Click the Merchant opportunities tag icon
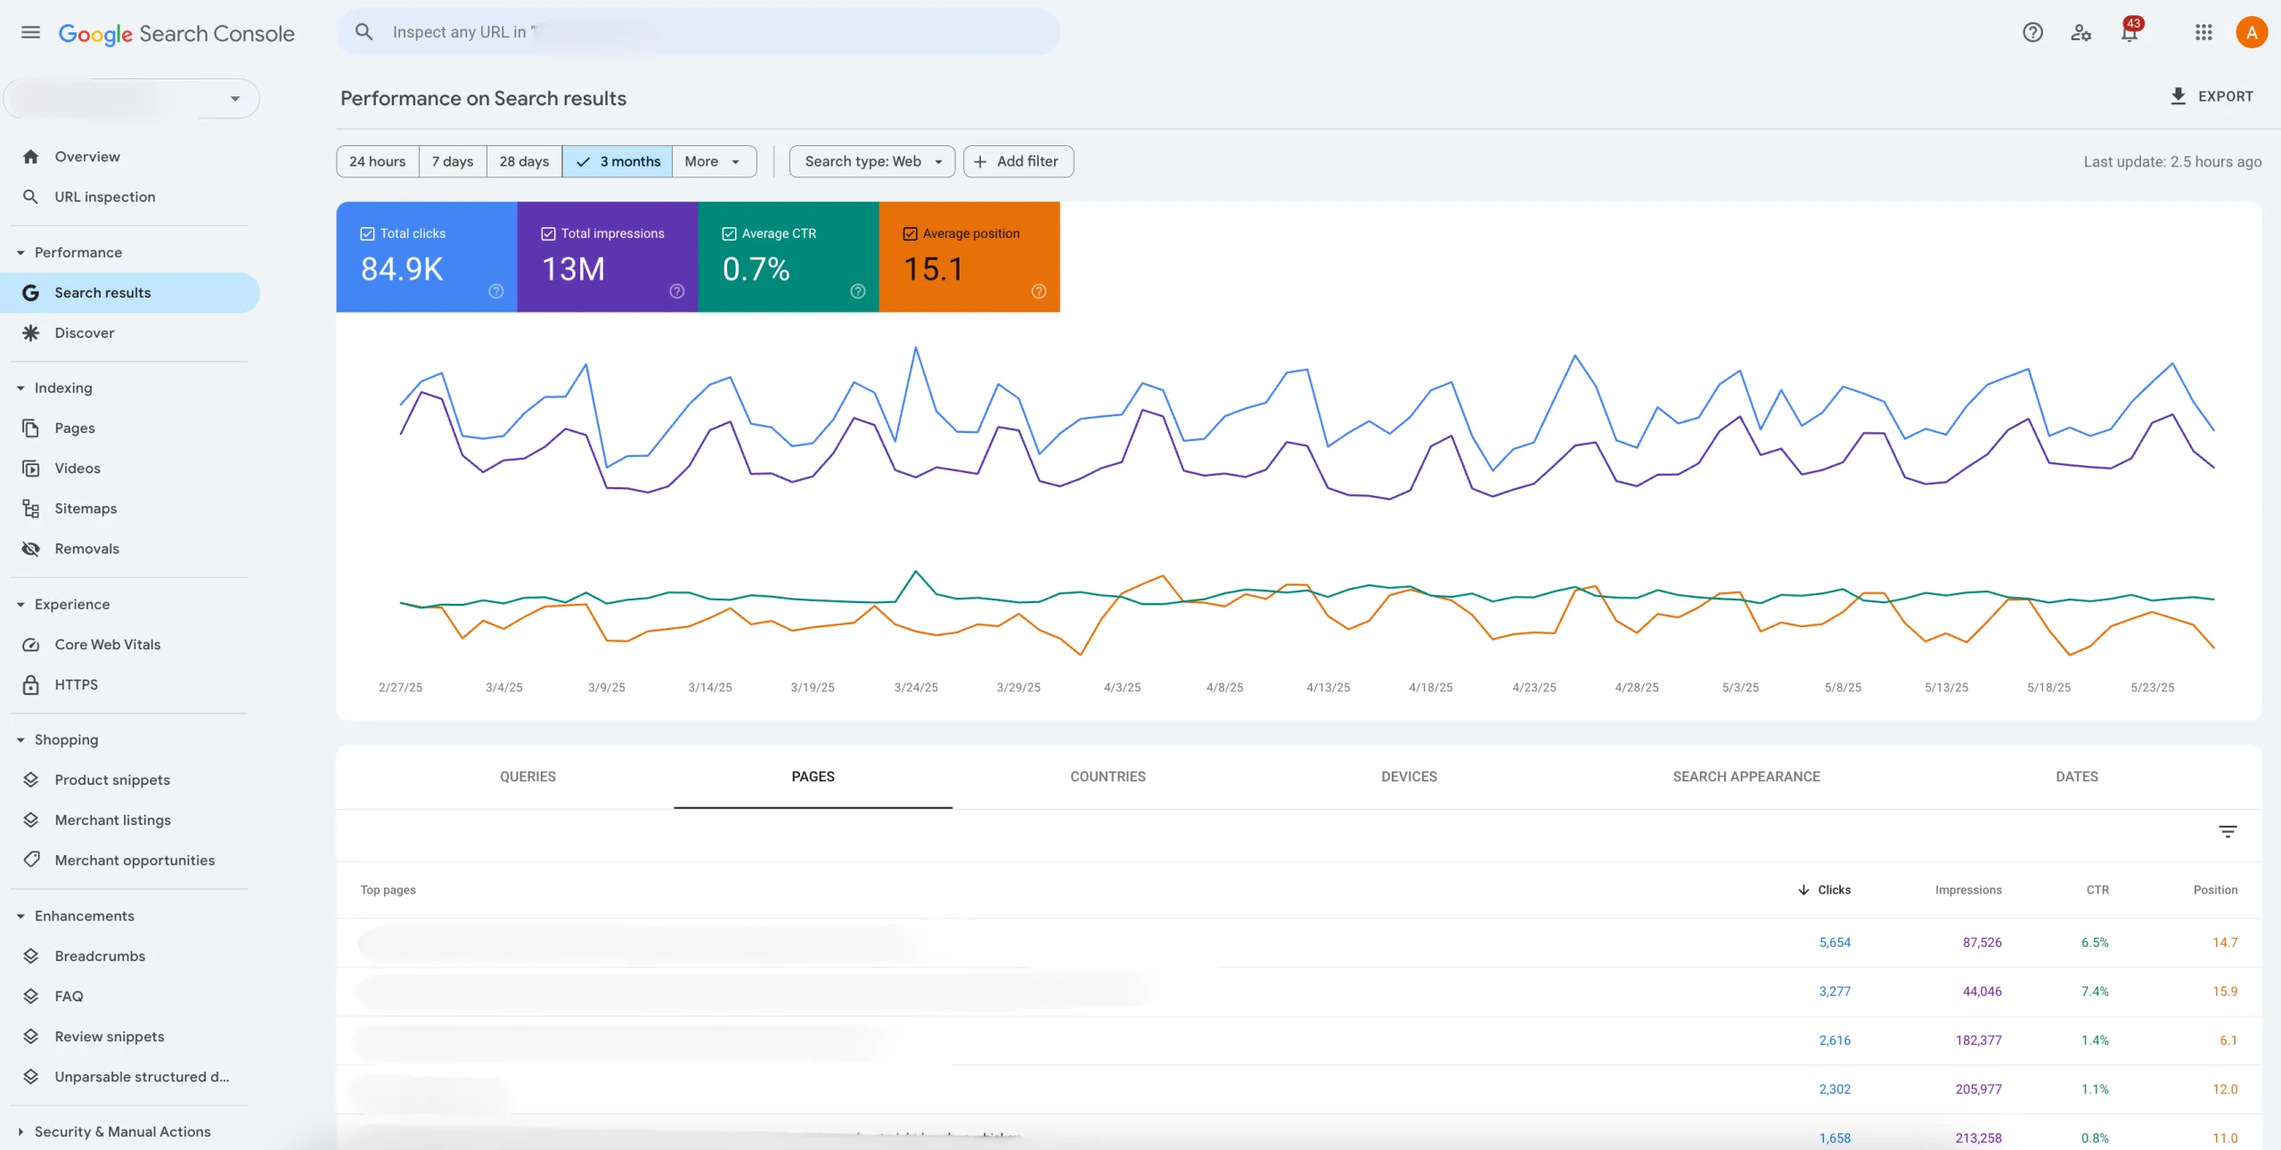The width and height of the screenshot is (2281, 1150). (31, 860)
